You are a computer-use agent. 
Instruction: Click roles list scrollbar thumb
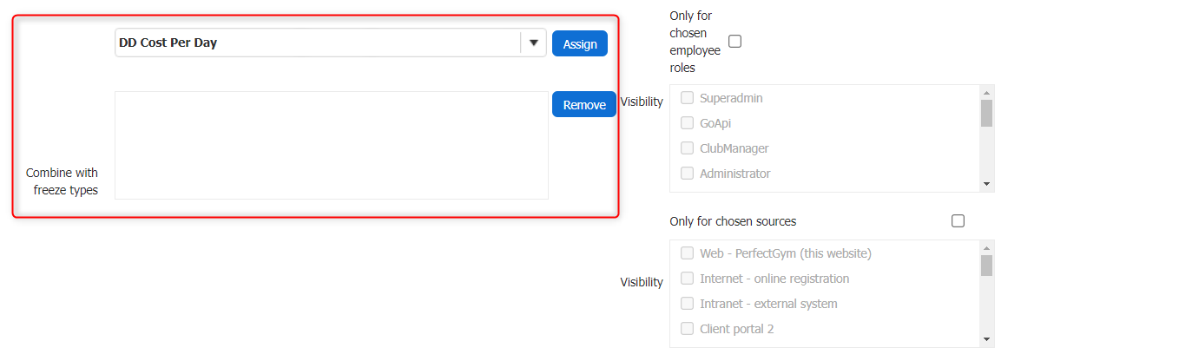pyautogui.click(x=986, y=113)
